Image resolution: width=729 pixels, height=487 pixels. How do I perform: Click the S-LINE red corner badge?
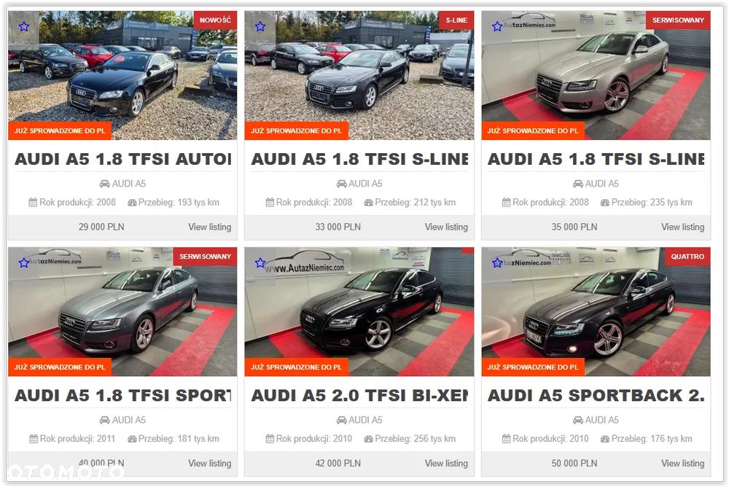[456, 20]
